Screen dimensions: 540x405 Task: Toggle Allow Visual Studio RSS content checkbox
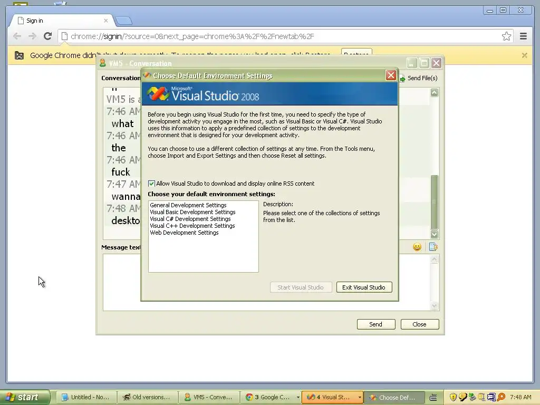151,184
